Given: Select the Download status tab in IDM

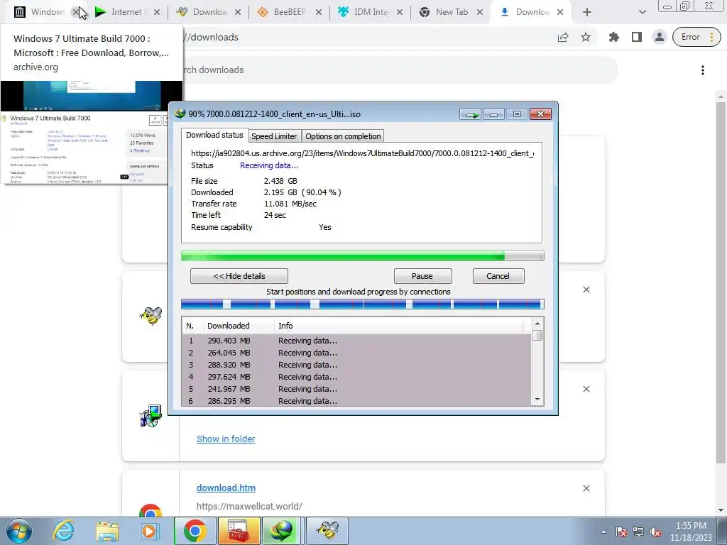Looking at the screenshot, I should (214, 135).
